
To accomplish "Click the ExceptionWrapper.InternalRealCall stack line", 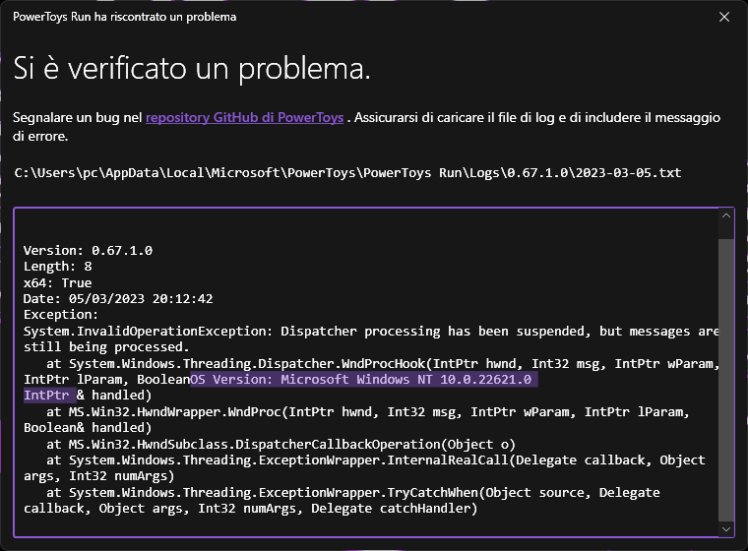I will pos(375,459).
